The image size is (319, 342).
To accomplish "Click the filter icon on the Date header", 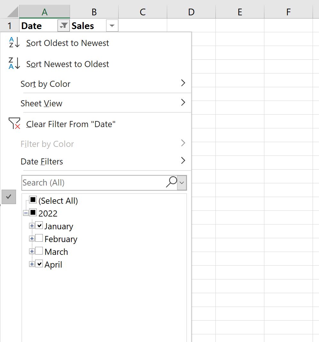I will (63, 26).
